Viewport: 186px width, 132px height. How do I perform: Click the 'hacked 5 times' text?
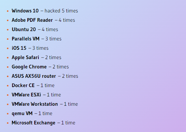click(x=61, y=11)
